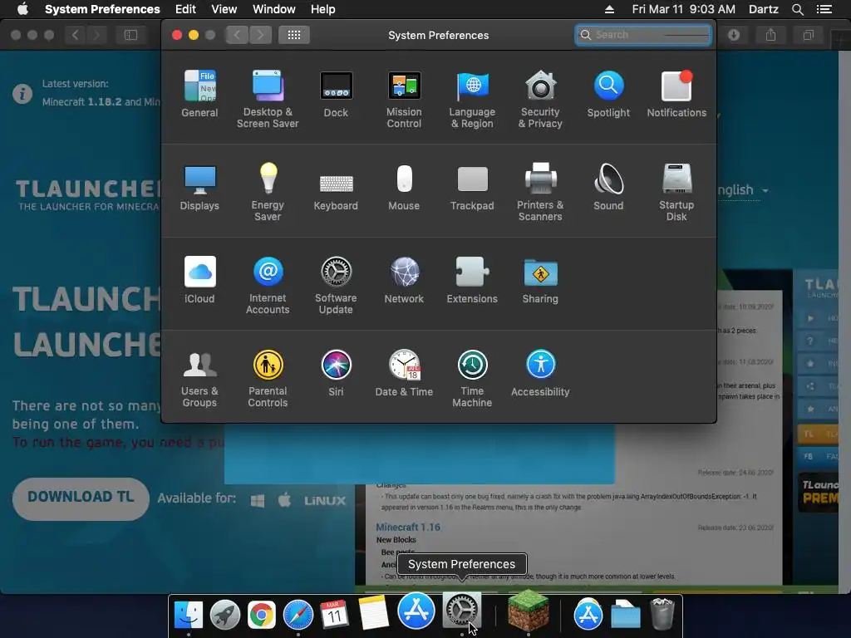Open Sound preferences
The width and height of the screenshot is (851, 638).
[608, 187]
